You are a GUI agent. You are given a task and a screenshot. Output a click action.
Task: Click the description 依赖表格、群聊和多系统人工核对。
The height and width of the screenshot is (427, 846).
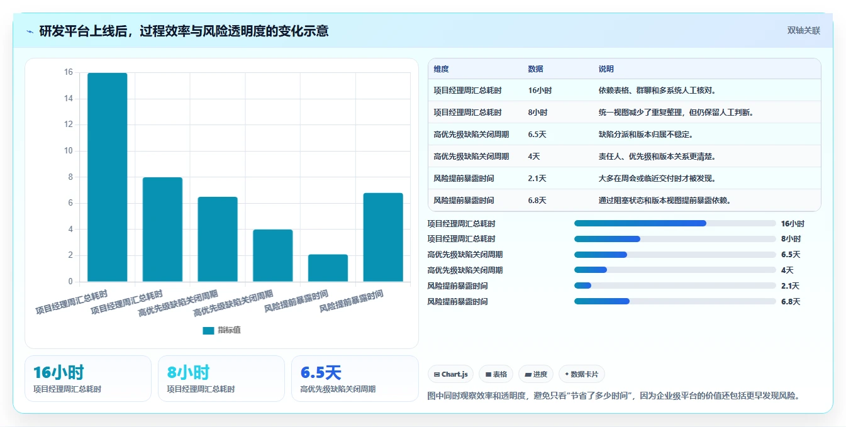(x=657, y=91)
